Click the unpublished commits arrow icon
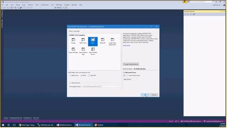The width and height of the screenshot is (227, 128). click(171, 121)
